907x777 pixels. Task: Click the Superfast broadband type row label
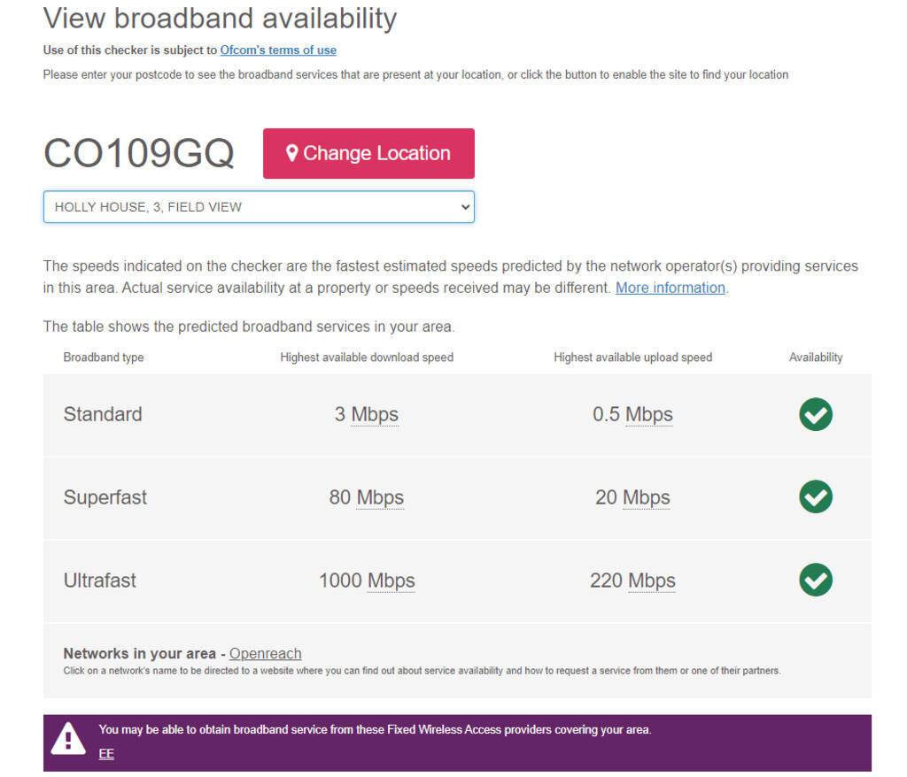point(105,497)
